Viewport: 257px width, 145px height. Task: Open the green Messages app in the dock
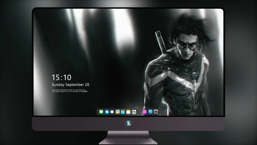coord(101,112)
